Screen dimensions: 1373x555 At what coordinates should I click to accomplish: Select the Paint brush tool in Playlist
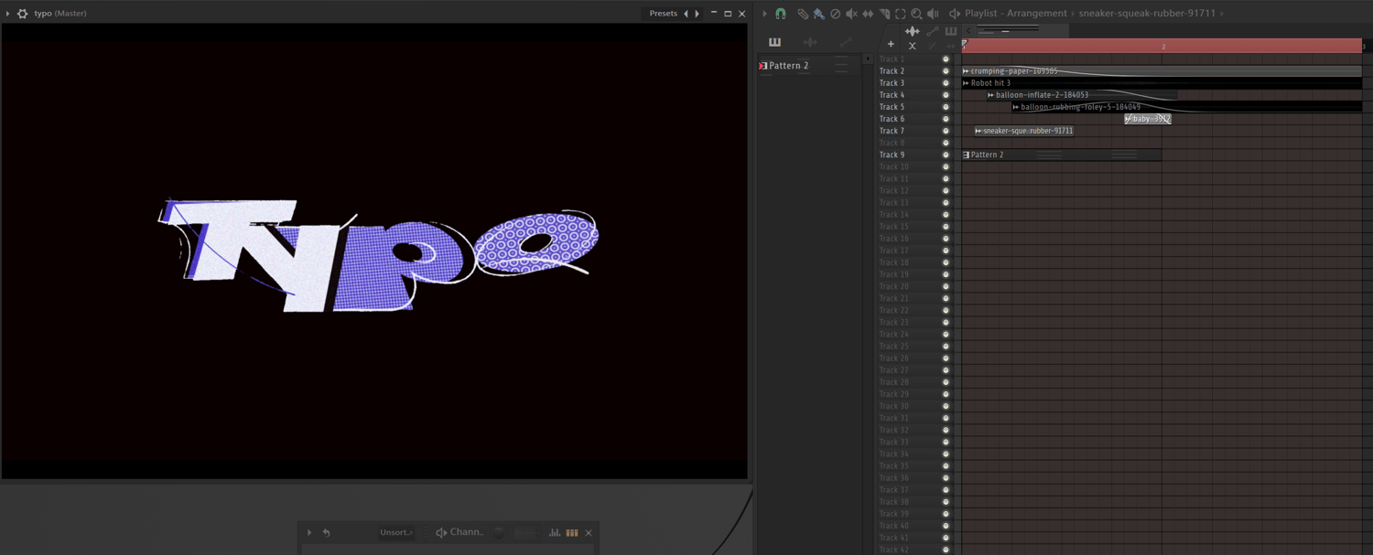818,14
